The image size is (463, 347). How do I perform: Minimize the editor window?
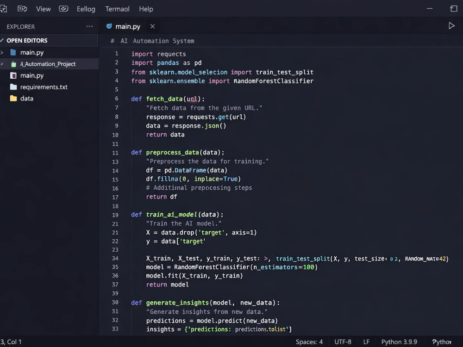click(x=430, y=8)
